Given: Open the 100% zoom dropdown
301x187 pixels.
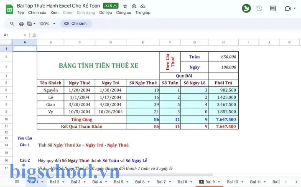Looking at the screenshot, I should pos(47,24).
